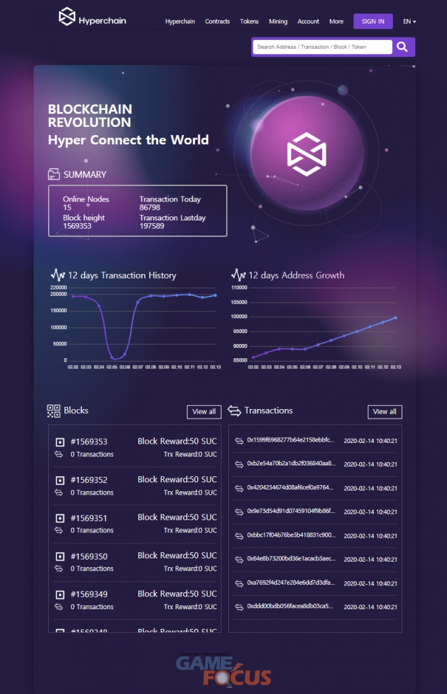Click the 02.13 end point on Address Growth chart
The image size is (447, 694).
(x=396, y=317)
